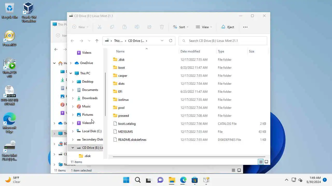Select the MD5SUMS file

pos(125,132)
